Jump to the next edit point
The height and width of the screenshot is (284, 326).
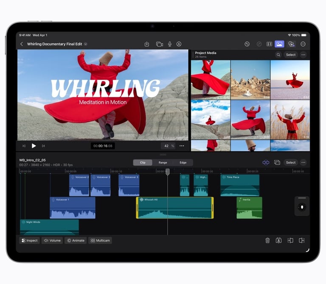click(43, 146)
